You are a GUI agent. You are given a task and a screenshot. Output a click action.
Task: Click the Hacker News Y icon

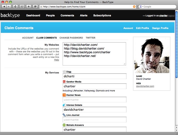[64, 95]
